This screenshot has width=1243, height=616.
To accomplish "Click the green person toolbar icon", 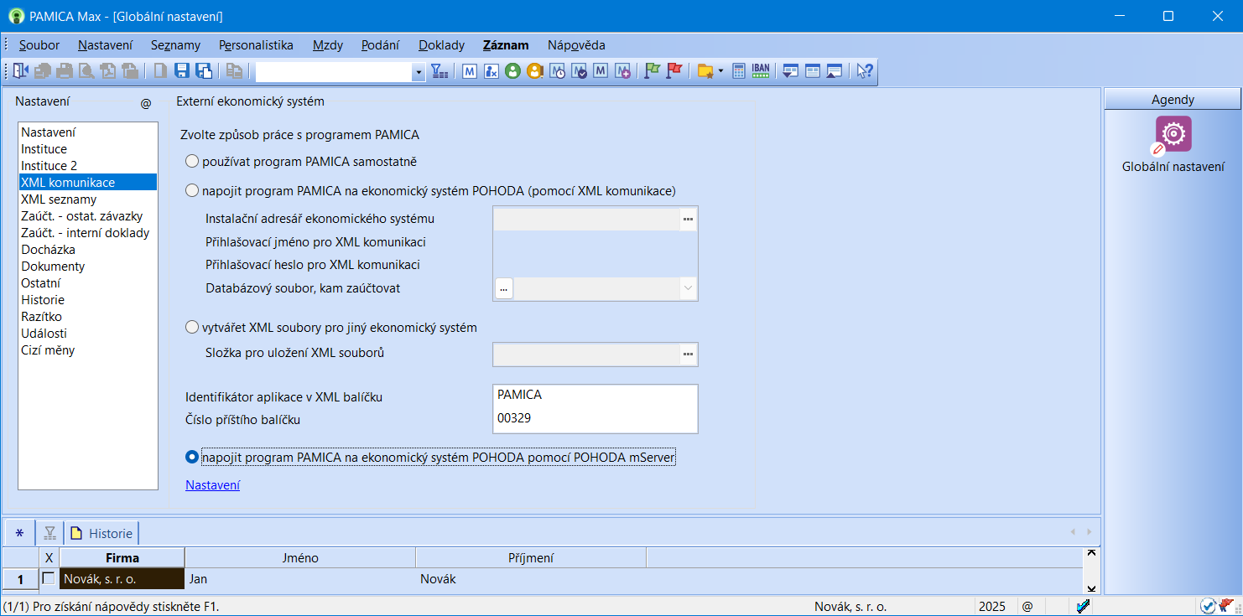I will click(513, 71).
